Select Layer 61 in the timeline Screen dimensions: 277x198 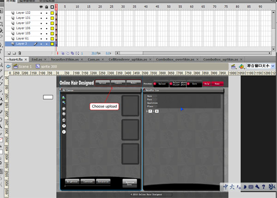(x=22, y=38)
